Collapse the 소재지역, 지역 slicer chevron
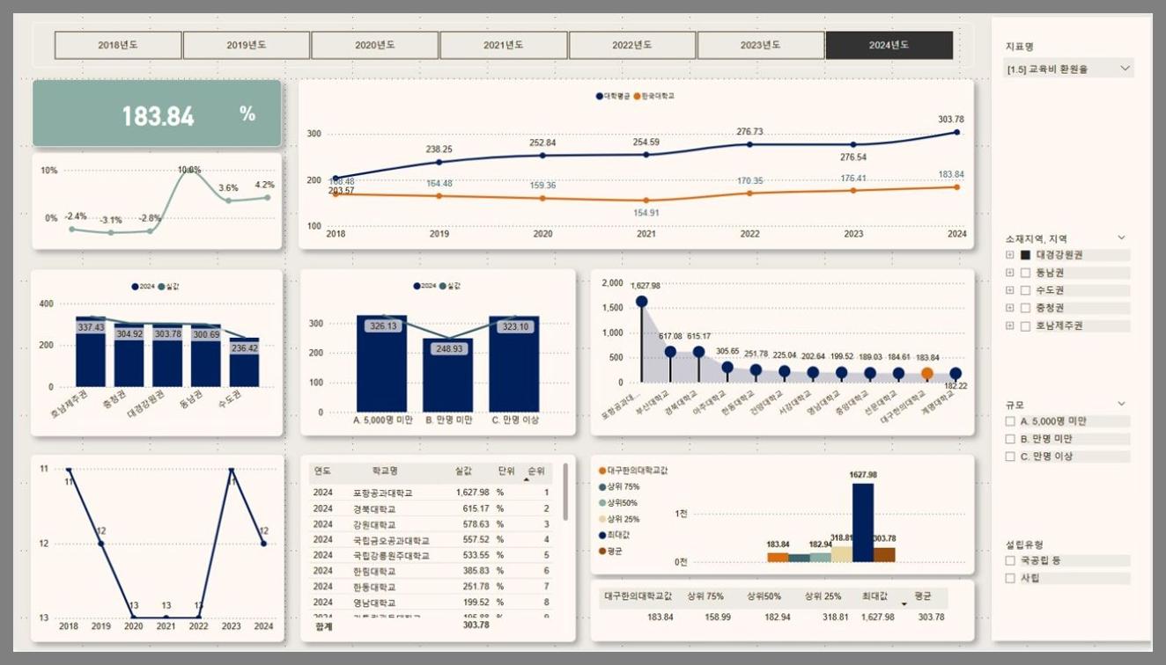This screenshot has height=665, width=1166. (1121, 237)
